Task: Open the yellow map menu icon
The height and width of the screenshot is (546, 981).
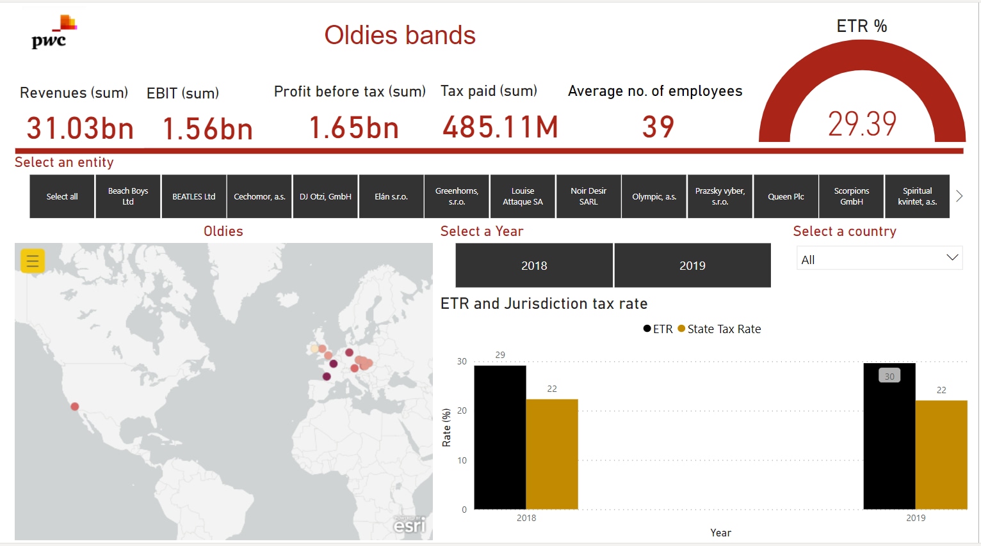Action: pos(33,261)
